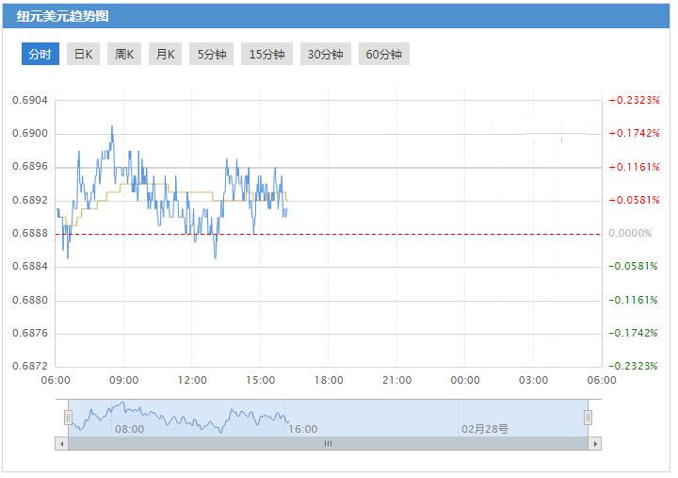The image size is (678, 478).
Task: Click the scrollbar right arrow
Action: pos(595,443)
